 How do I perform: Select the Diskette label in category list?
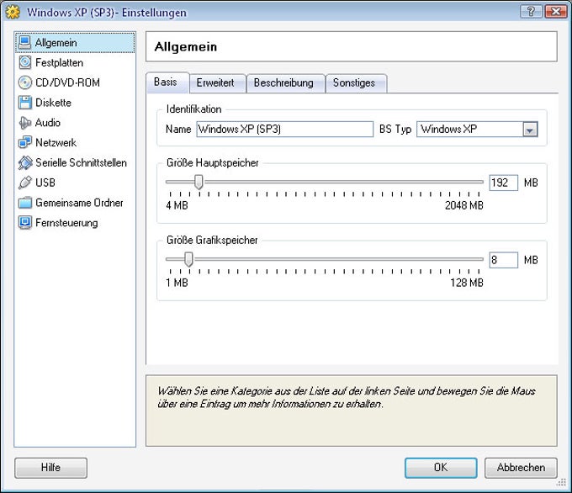(53, 103)
